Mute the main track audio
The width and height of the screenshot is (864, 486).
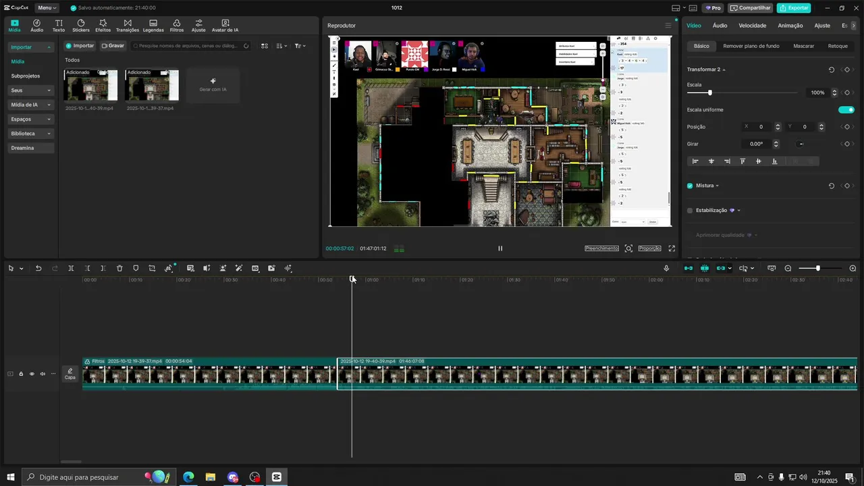coord(43,374)
